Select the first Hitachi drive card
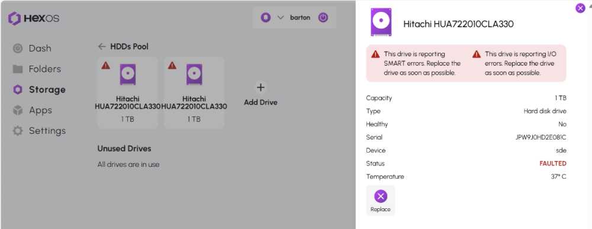This screenshot has height=229, width=592. pyautogui.click(x=128, y=93)
